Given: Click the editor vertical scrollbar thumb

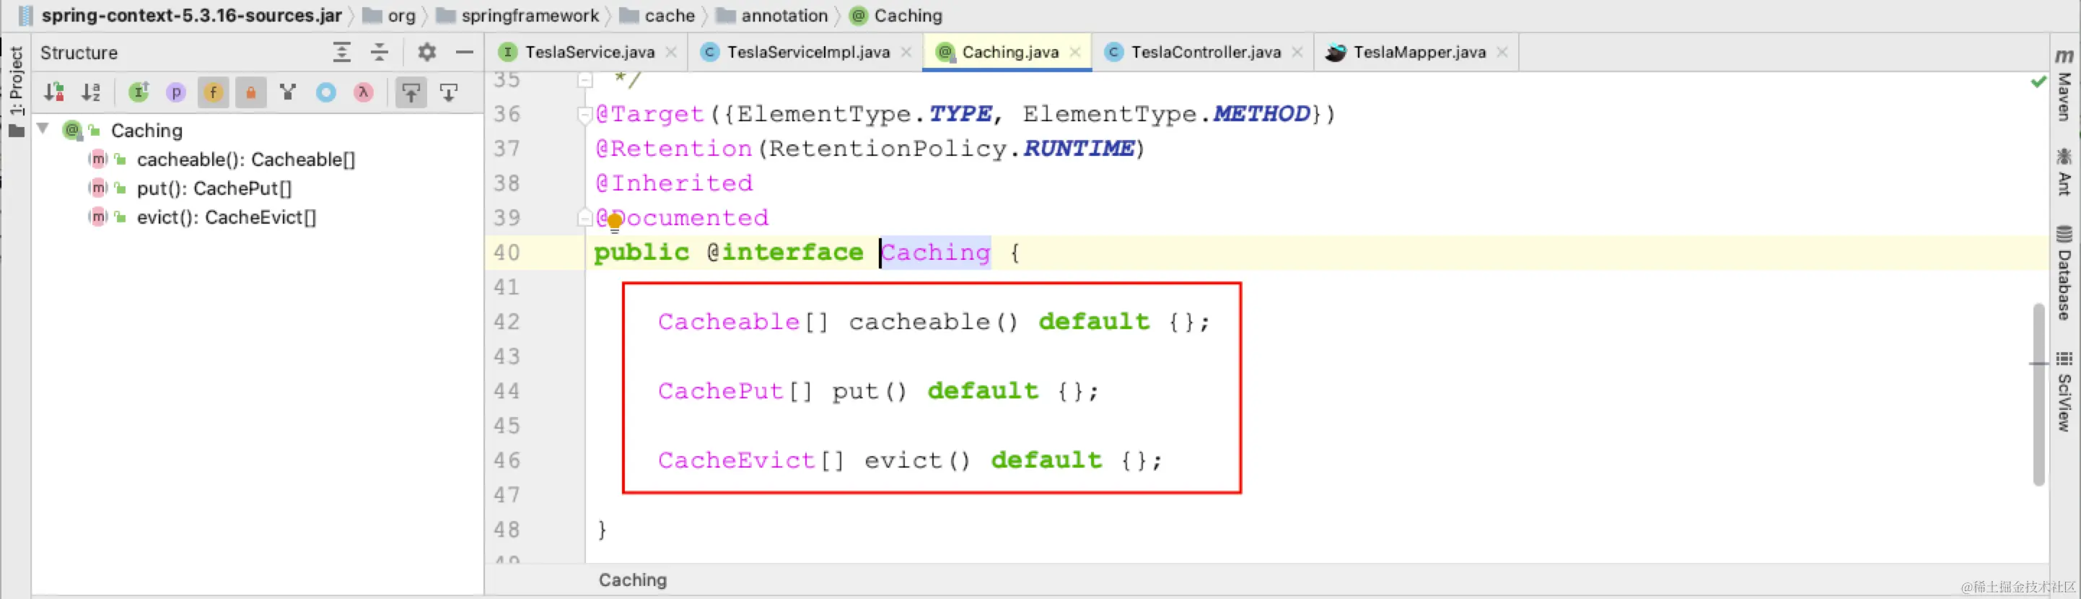Looking at the screenshot, I should click(2038, 395).
